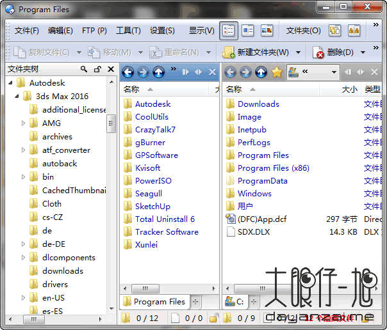Open the right panel path drop-down
Image resolution: width=387 pixels, height=330 pixels.
tap(334, 72)
